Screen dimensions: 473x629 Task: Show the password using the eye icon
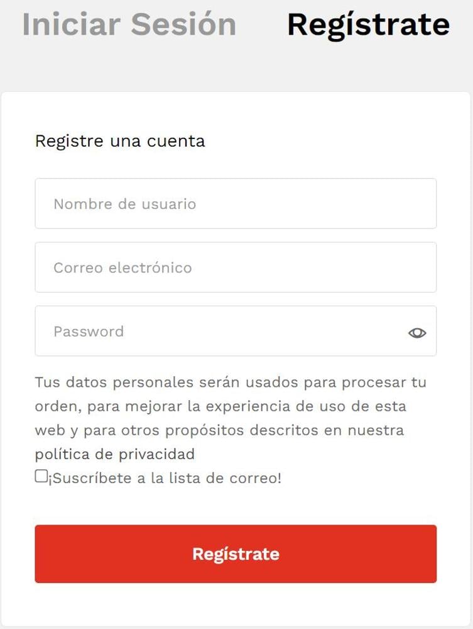pyautogui.click(x=417, y=333)
